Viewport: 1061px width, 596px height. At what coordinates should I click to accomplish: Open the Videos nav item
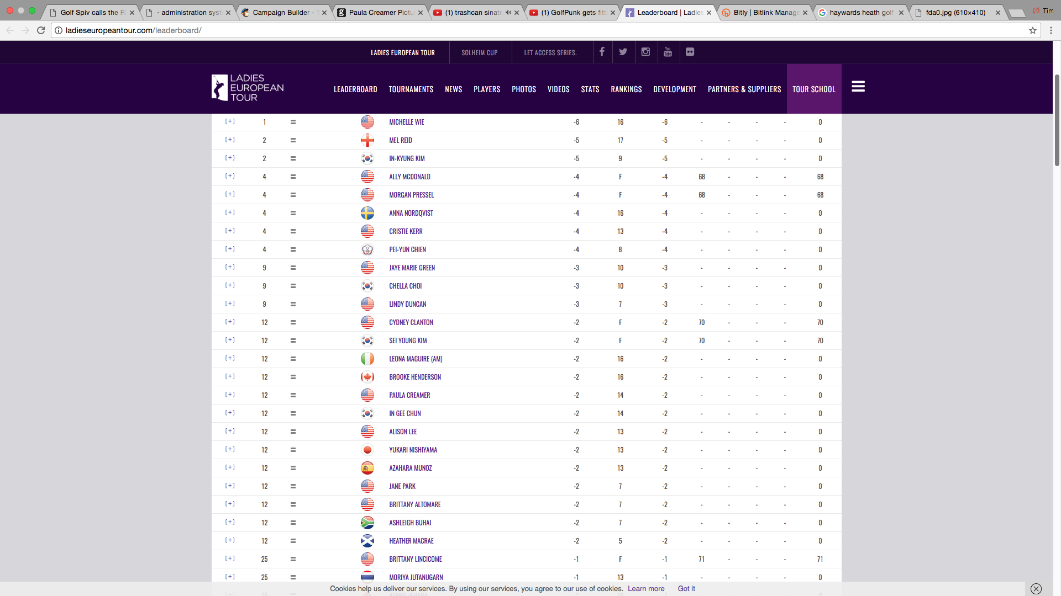coord(558,89)
